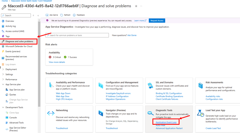Click View more details under Availability
This screenshot has width=240, height=133.
pyautogui.click(x=57, y=62)
